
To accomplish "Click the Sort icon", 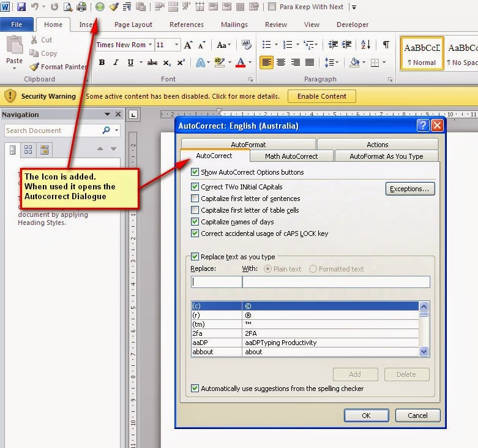I will tap(365, 45).
